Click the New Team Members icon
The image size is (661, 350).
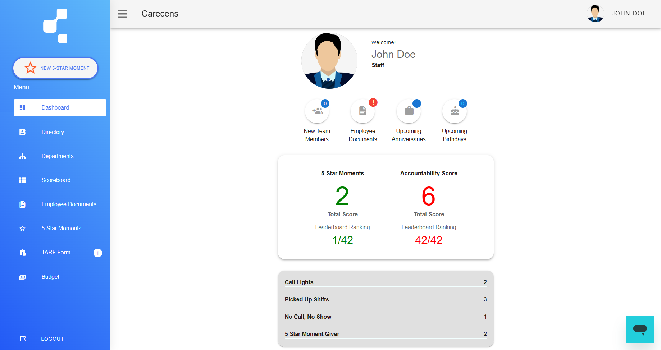[x=317, y=111]
